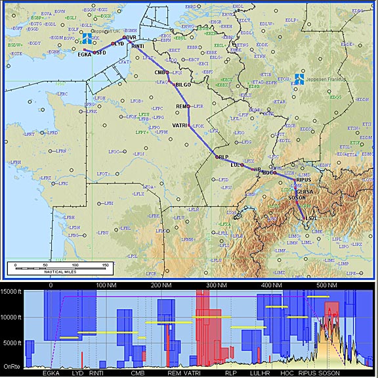Click the nautical miles scale bar
The width and height of the screenshot is (378, 378).
point(60,268)
